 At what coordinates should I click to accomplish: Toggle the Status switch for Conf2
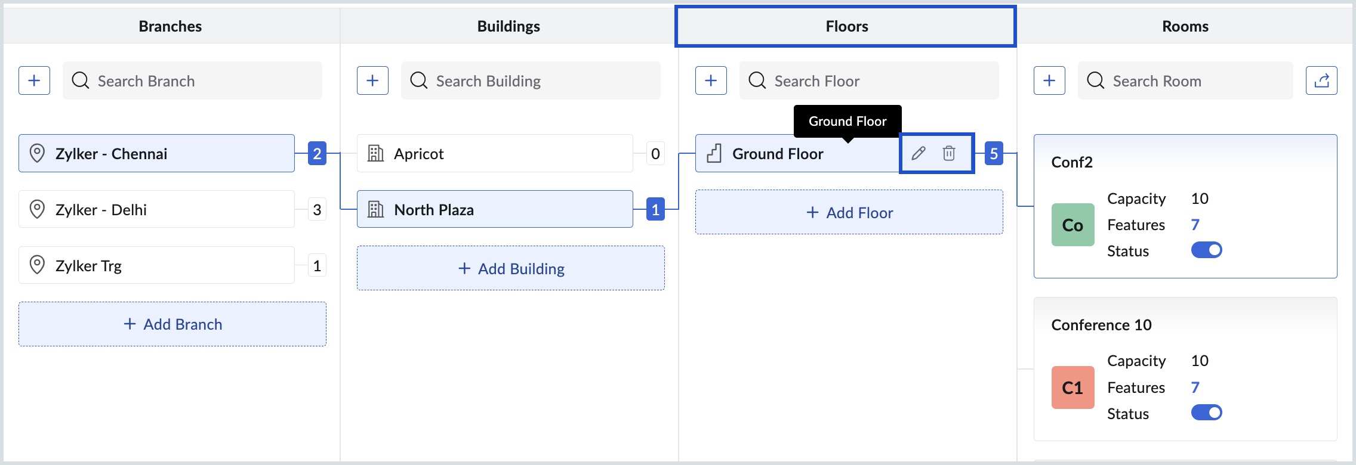point(1206,250)
